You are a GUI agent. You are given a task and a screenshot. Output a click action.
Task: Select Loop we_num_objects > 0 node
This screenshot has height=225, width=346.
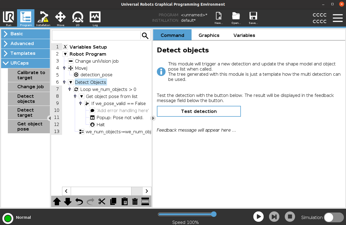click(108, 89)
